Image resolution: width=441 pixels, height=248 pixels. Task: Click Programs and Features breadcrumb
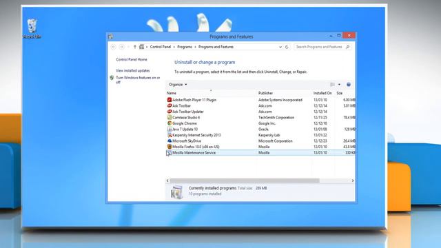[216, 47]
